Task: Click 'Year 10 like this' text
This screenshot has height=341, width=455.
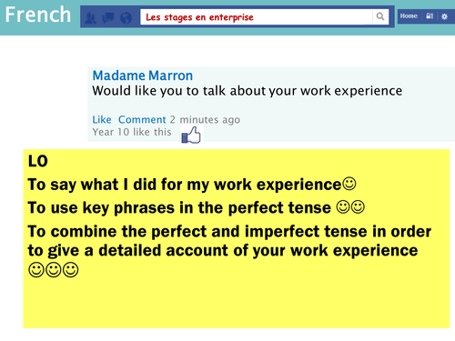Action: 132,132
